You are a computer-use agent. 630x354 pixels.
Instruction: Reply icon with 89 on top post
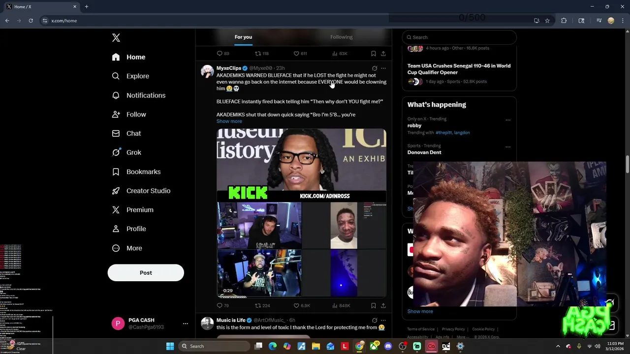click(x=223, y=54)
